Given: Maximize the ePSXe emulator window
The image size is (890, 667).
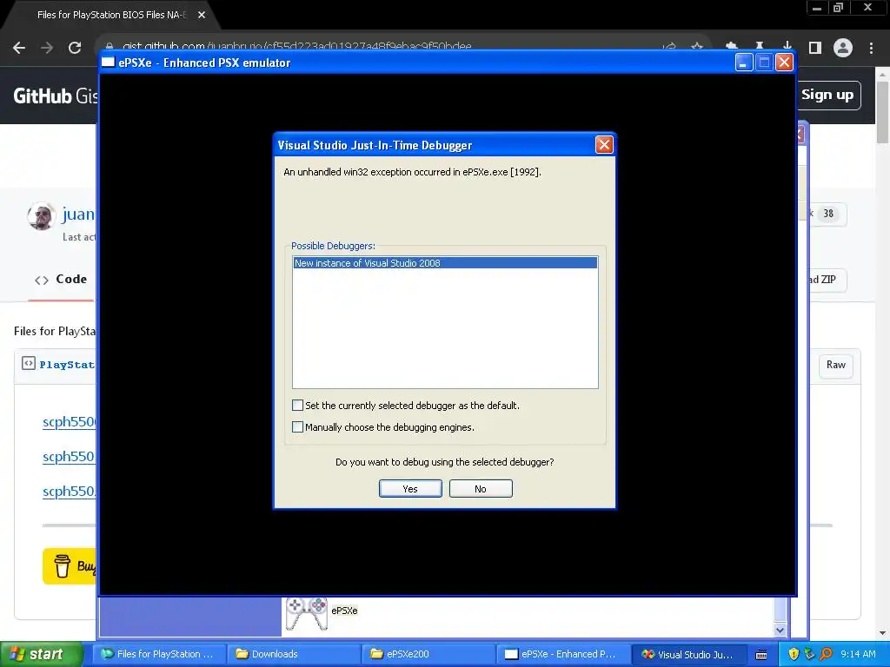Looking at the screenshot, I should (x=764, y=62).
